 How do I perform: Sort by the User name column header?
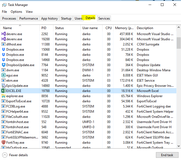click(91, 28)
